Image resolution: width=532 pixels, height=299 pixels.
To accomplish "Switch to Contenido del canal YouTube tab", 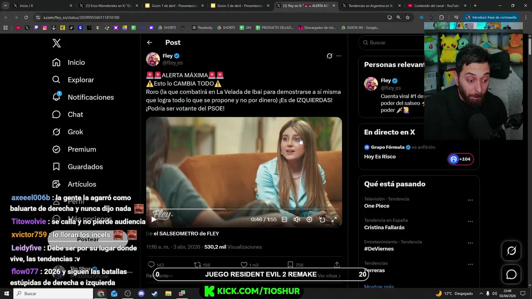I will click(x=437, y=5).
